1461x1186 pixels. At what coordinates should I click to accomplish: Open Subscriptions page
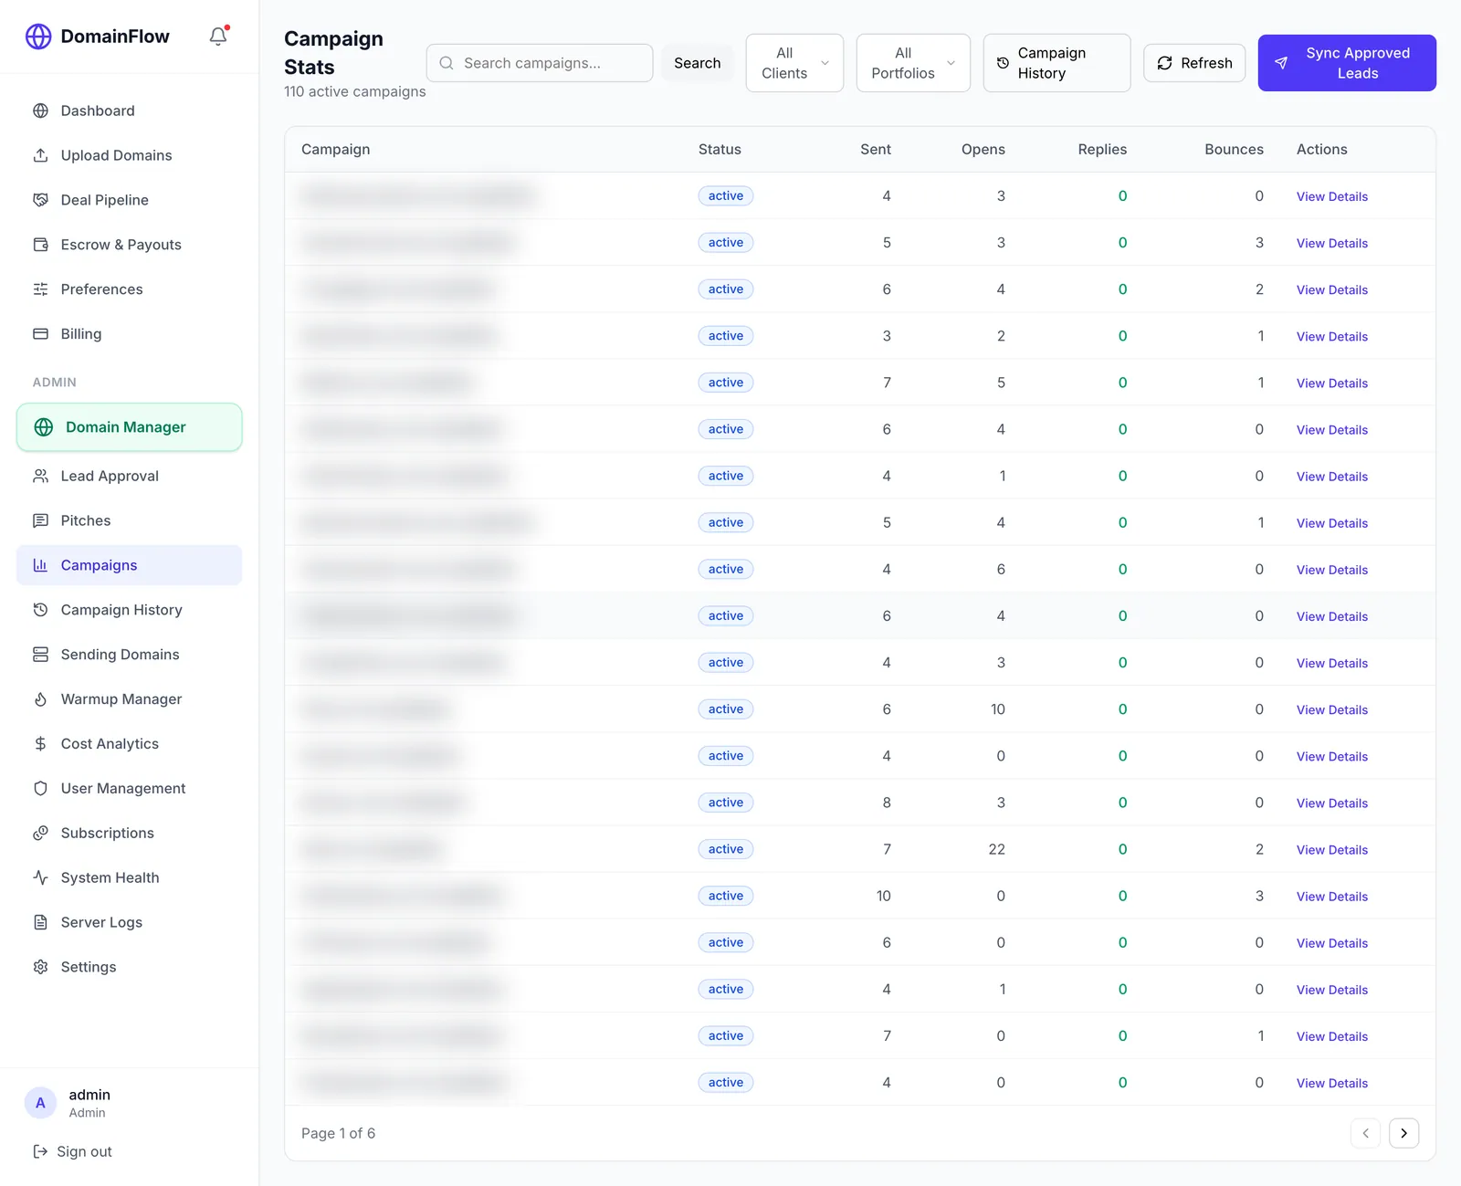coord(129,833)
